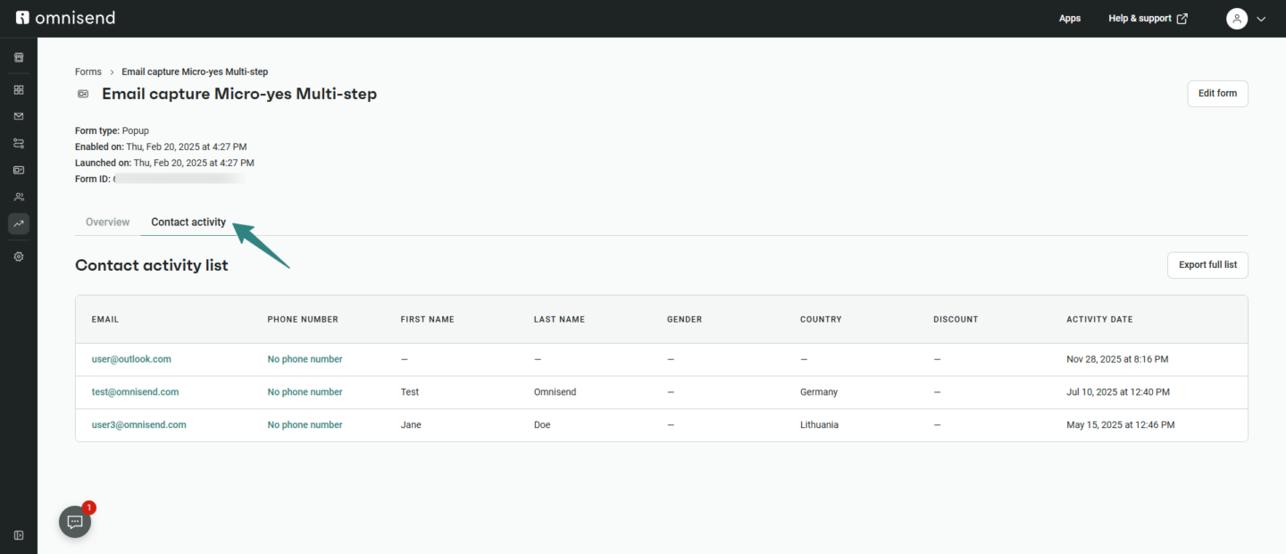1286x554 pixels.
Task: Select the Contact activity tab
Action: point(188,222)
